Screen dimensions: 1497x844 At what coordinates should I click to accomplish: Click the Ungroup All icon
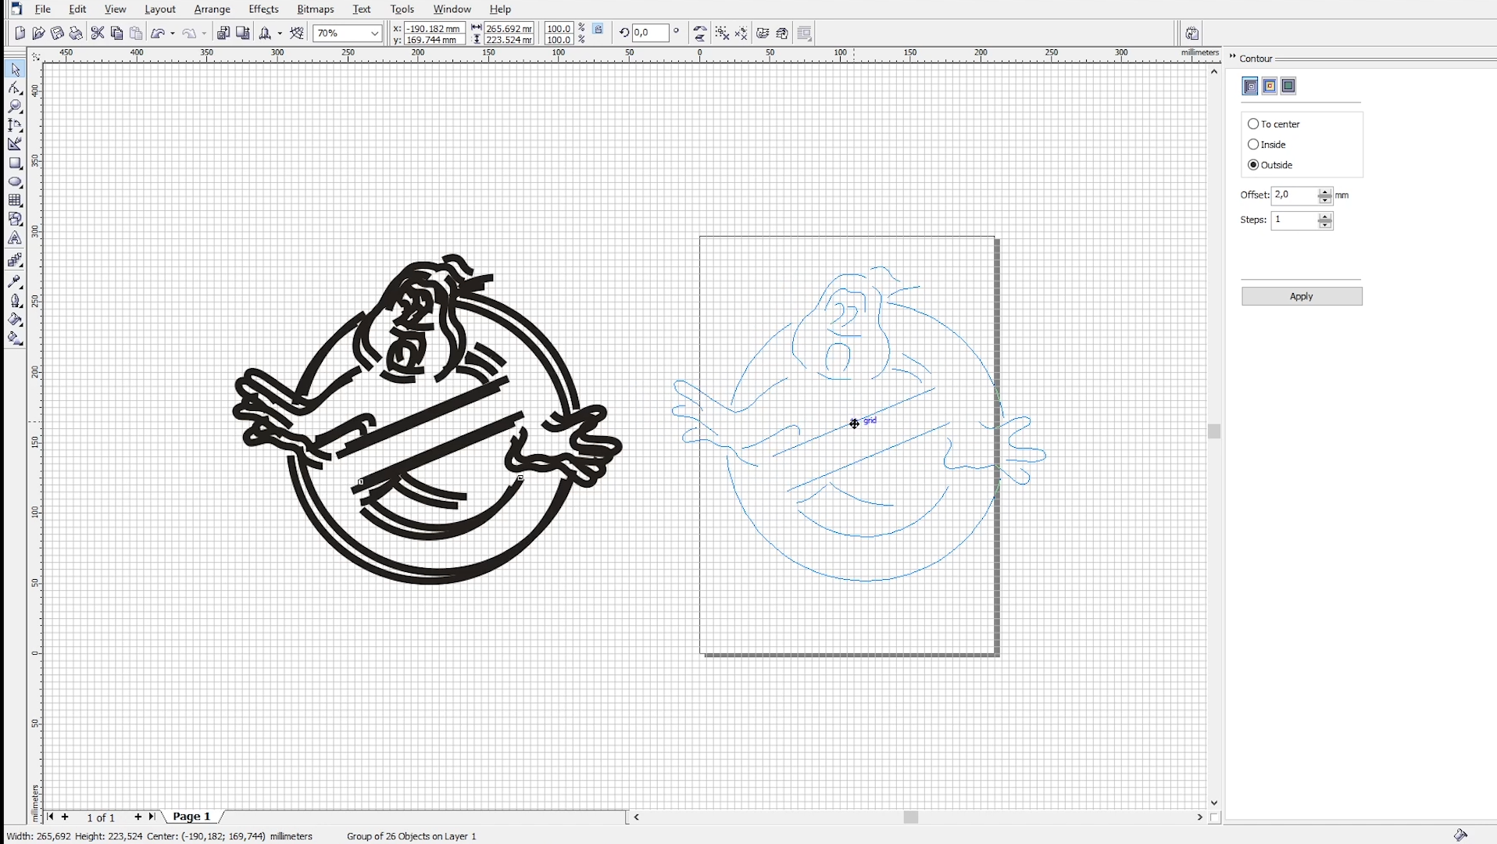click(x=741, y=33)
